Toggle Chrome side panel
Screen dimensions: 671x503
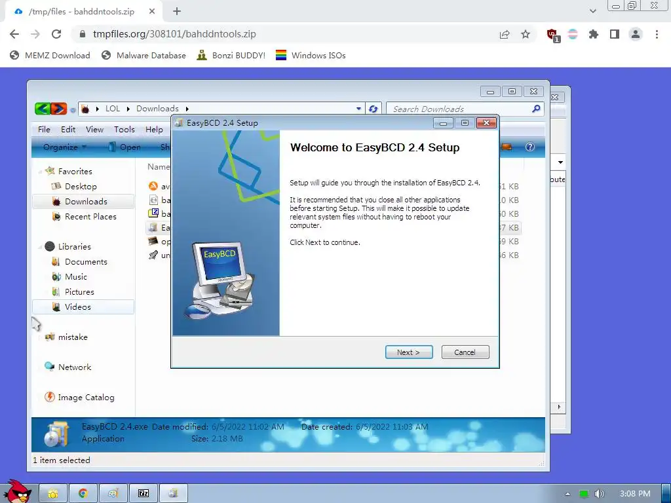pyautogui.click(x=615, y=34)
